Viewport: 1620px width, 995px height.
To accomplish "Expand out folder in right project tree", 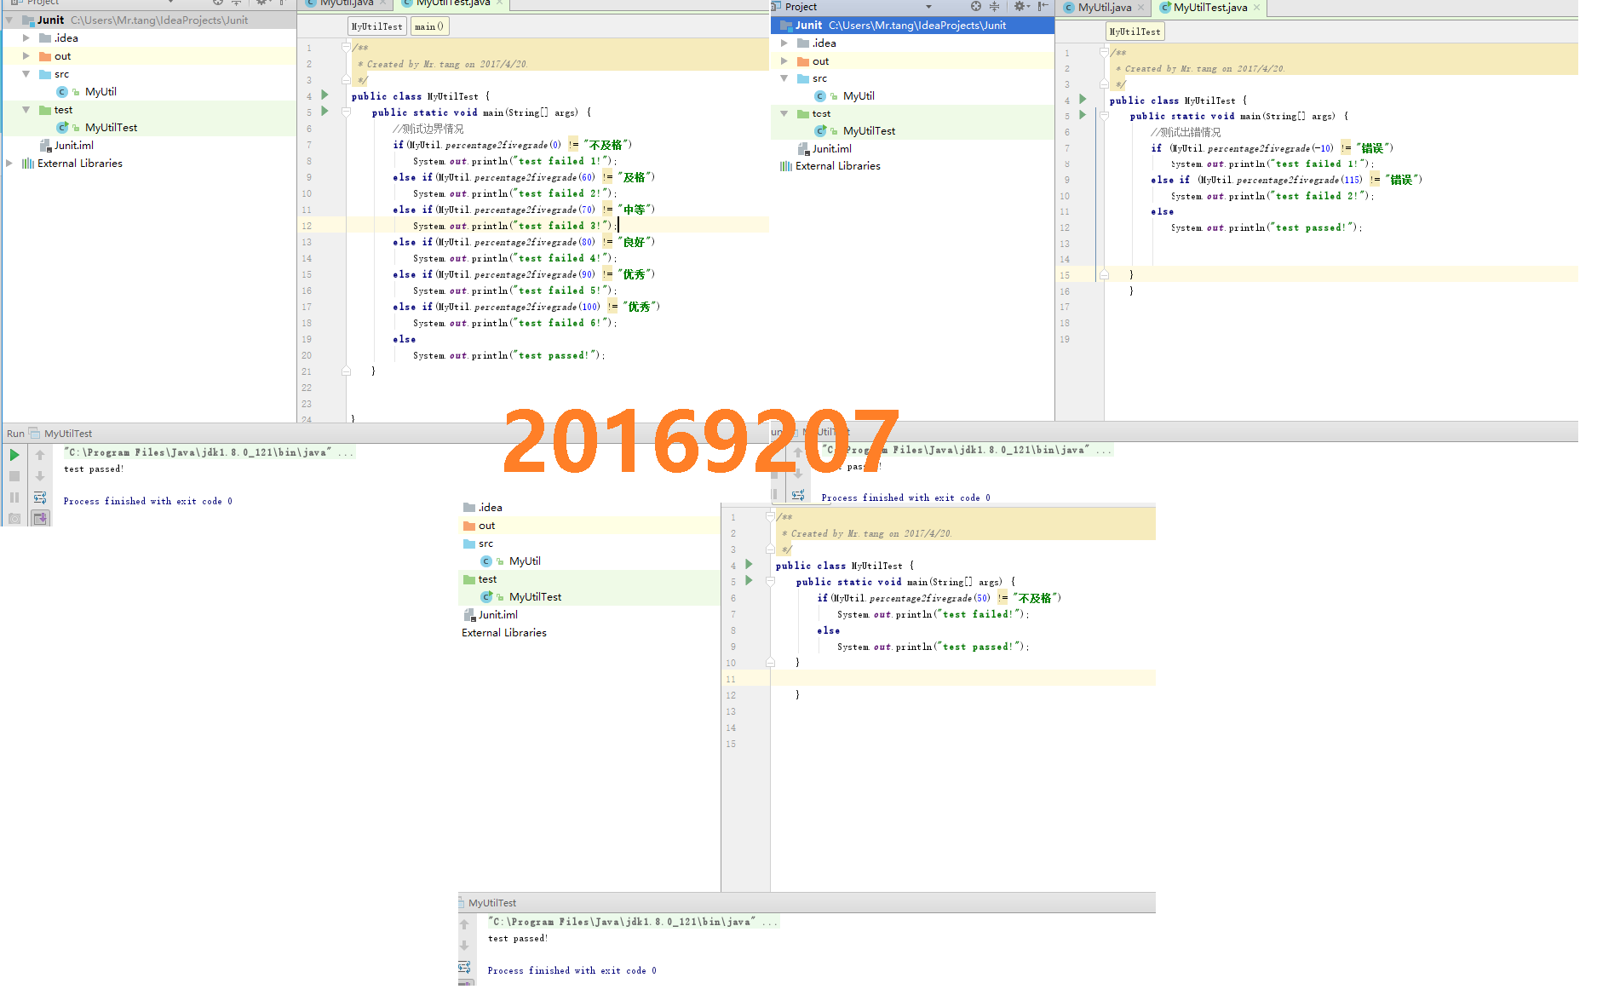I will (x=784, y=60).
